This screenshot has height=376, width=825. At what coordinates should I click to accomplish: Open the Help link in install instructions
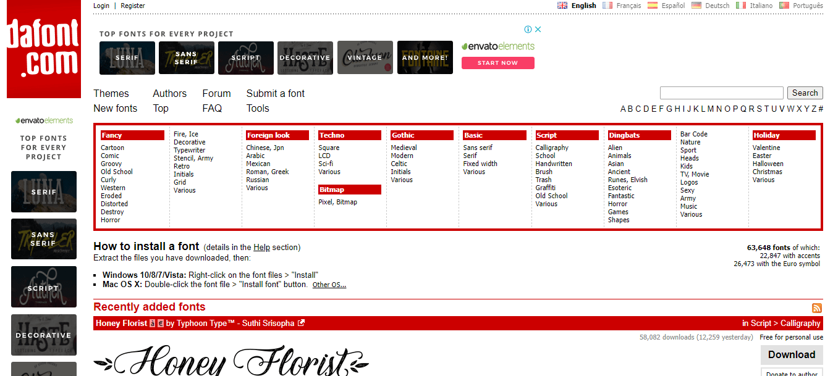(x=261, y=247)
